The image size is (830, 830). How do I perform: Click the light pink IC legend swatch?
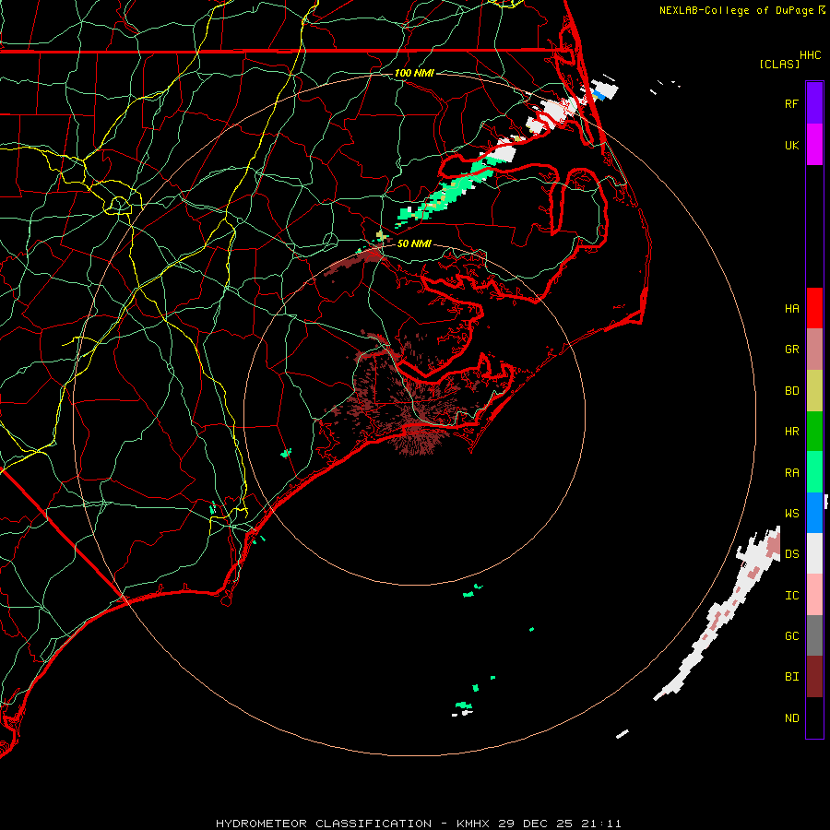tap(814, 595)
